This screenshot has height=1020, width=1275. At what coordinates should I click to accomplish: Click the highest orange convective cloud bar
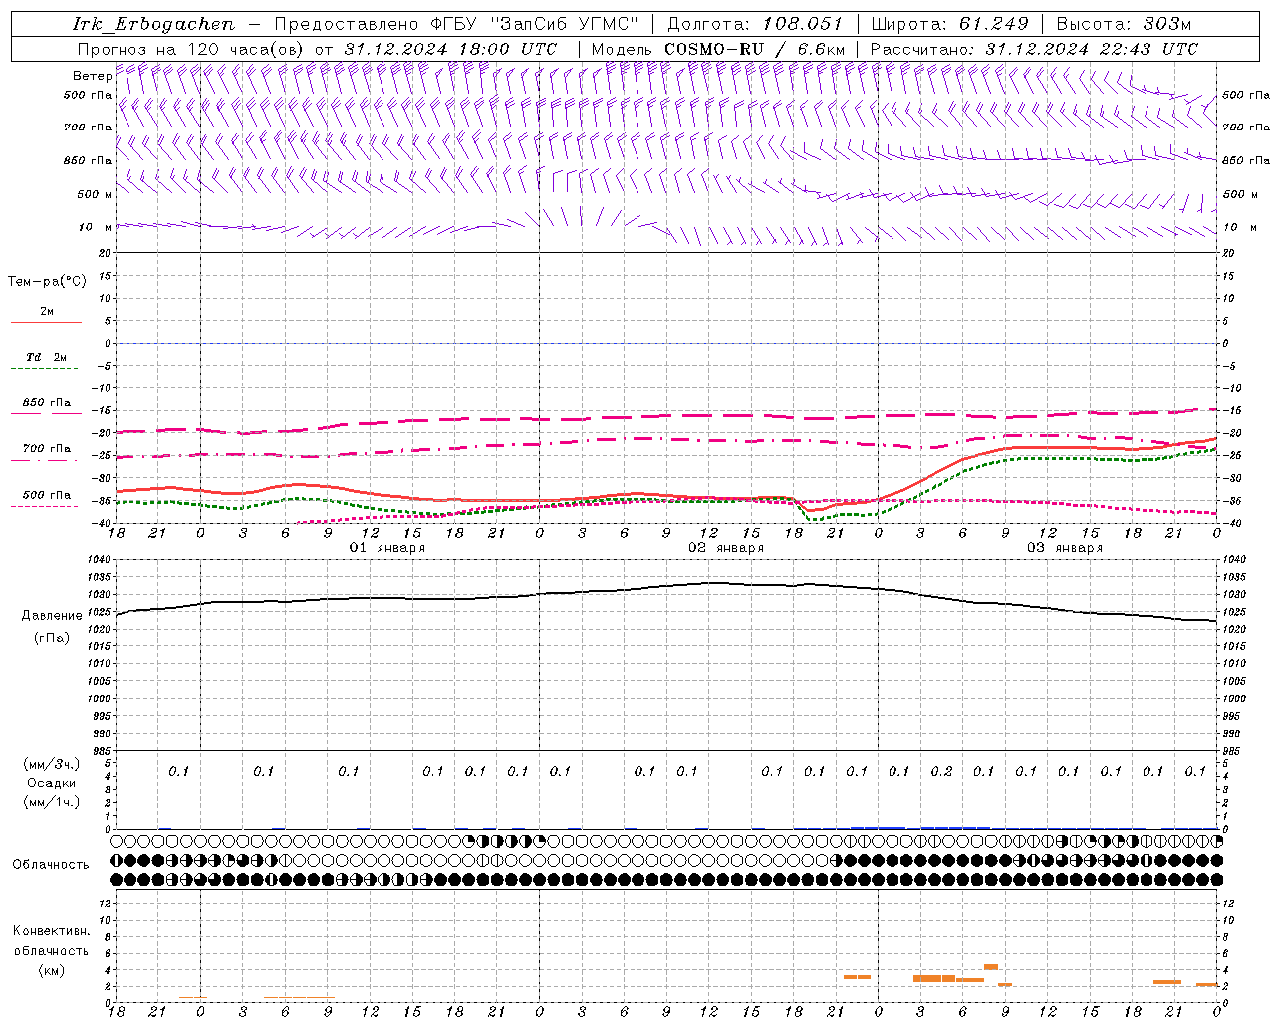pos(991,966)
